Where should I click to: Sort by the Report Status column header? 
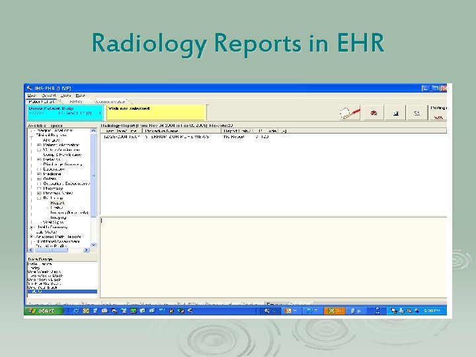click(237, 131)
